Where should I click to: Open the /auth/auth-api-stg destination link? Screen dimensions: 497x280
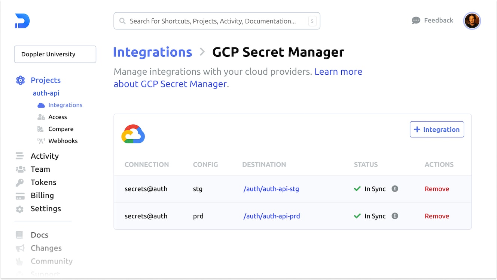pos(271,189)
